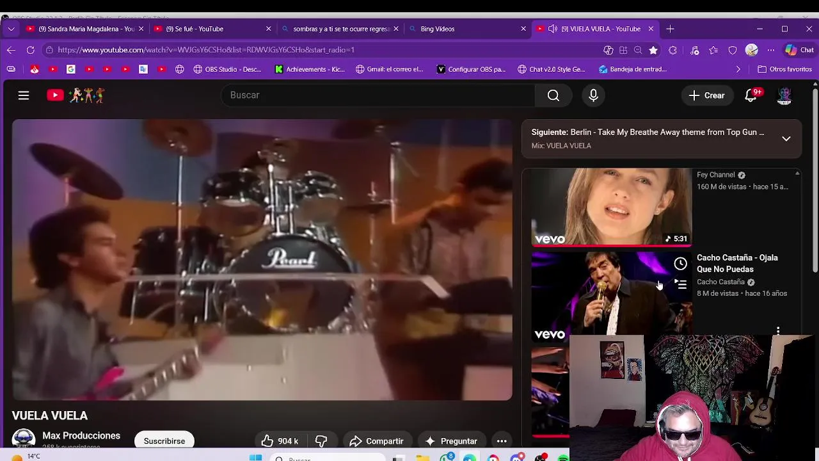Open the Fey vevo video thumbnail
819x461 pixels.
[611, 207]
